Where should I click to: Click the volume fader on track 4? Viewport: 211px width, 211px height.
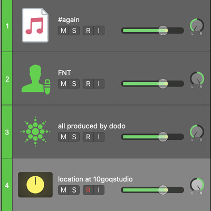pos(152,190)
